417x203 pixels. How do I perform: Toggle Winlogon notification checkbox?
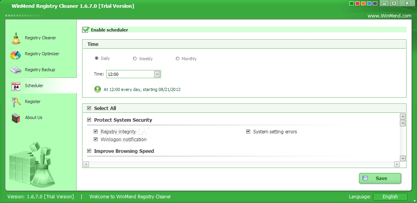pyautogui.click(x=96, y=139)
